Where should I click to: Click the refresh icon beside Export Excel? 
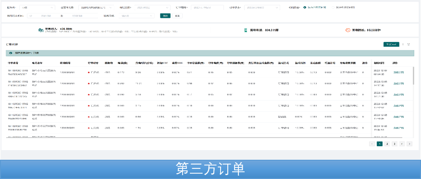tap(403, 44)
